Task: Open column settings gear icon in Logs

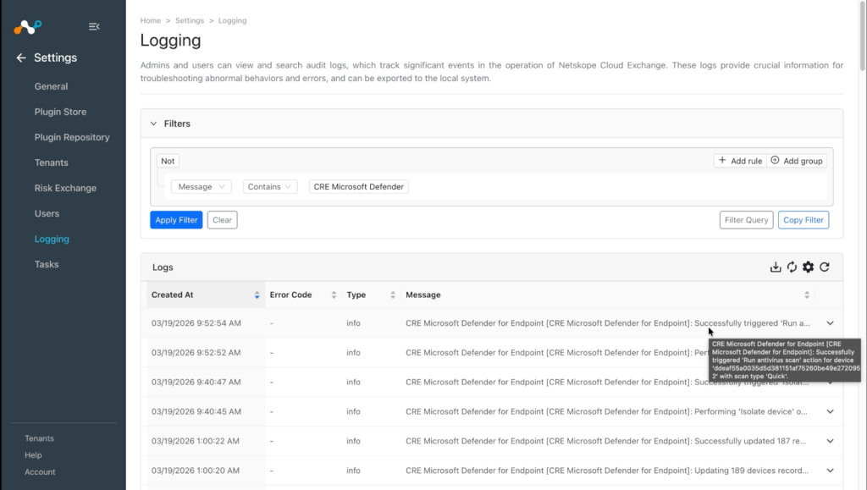Action: pos(808,267)
